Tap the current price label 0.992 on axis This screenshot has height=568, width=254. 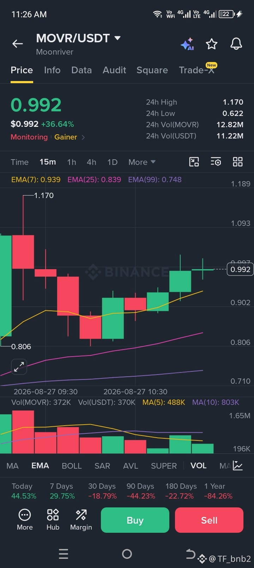(240, 270)
